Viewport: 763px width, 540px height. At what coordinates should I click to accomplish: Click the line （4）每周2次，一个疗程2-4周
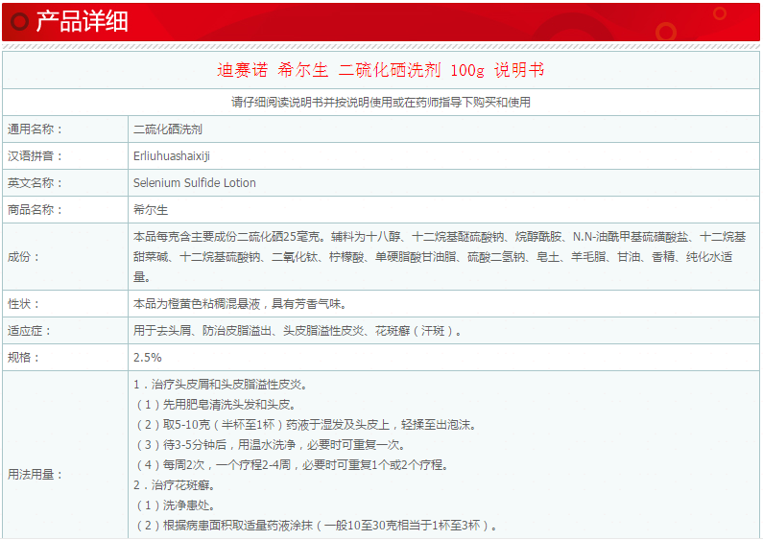[x=291, y=464]
